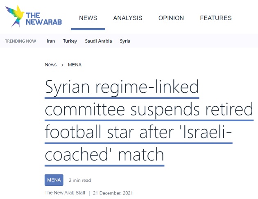View Saudi Arabia trending topic
258x199 pixels.
(98, 41)
